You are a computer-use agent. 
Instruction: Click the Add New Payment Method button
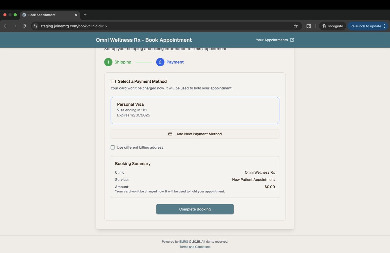195,134
